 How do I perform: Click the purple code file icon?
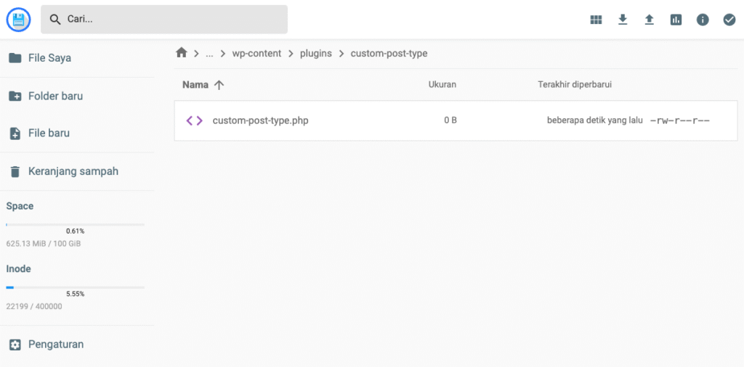coord(195,120)
